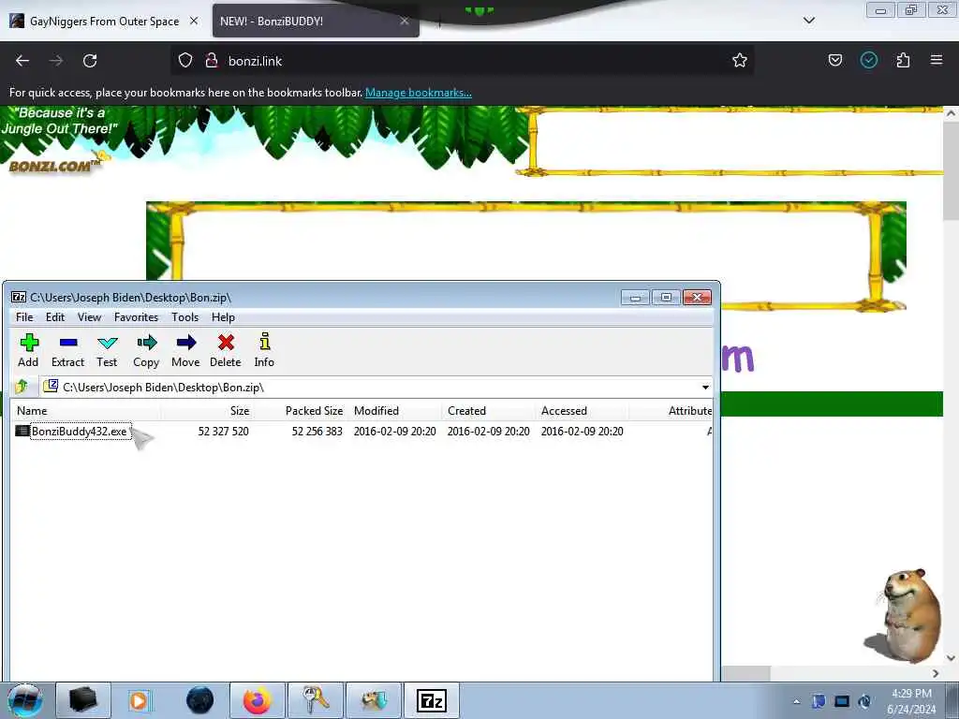
Task: Open the tracking protection shield icon
Action: pyautogui.click(x=185, y=61)
